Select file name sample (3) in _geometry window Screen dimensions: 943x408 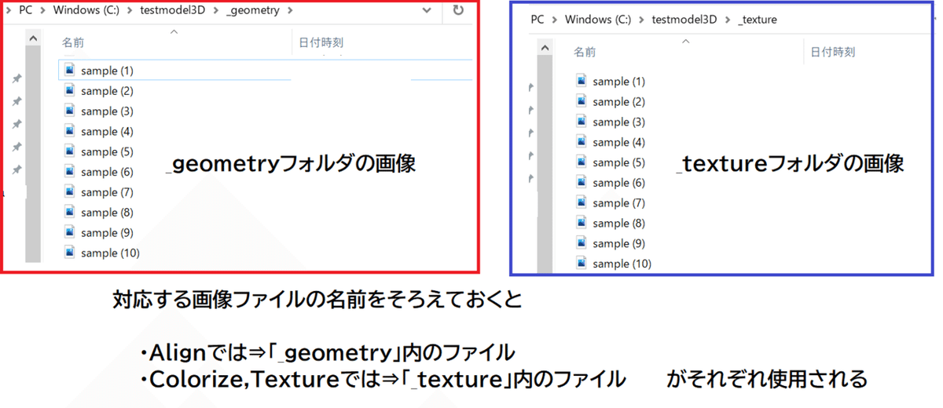click(x=107, y=111)
